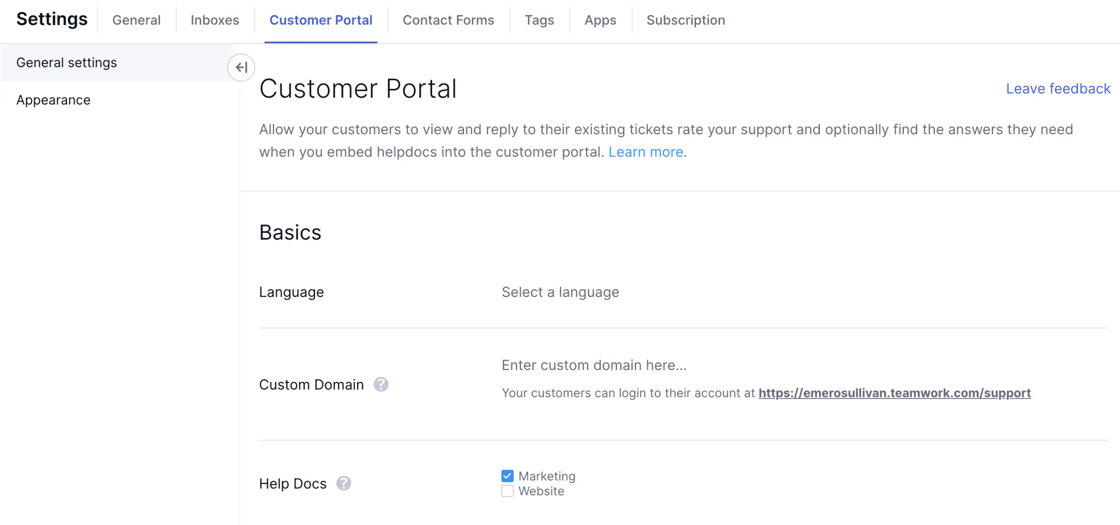Click Help Docs help question icon
1120x525 pixels.
[x=343, y=483]
